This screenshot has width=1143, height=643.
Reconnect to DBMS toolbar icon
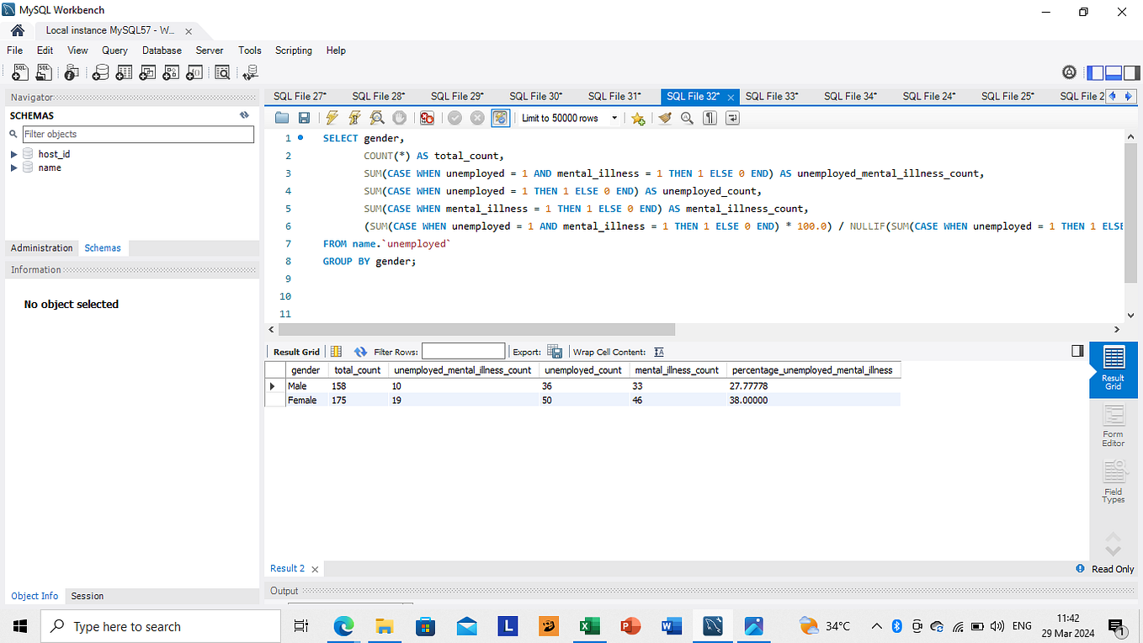click(x=250, y=73)
